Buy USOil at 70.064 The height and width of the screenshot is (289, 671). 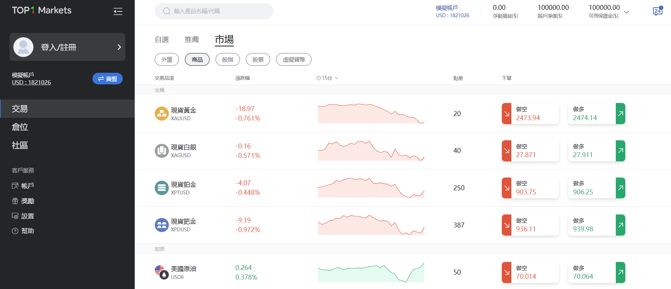pos(597,272)
